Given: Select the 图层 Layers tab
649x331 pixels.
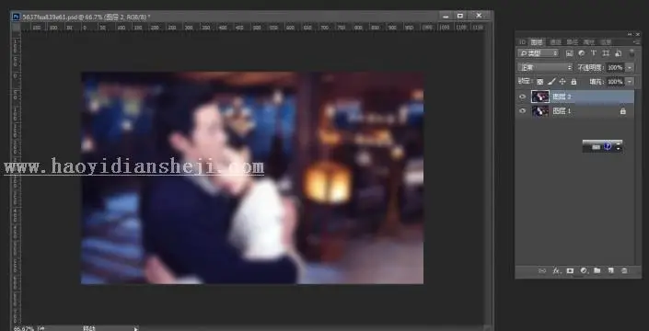Looking at the screenshot, I should (x=537, y=42).
